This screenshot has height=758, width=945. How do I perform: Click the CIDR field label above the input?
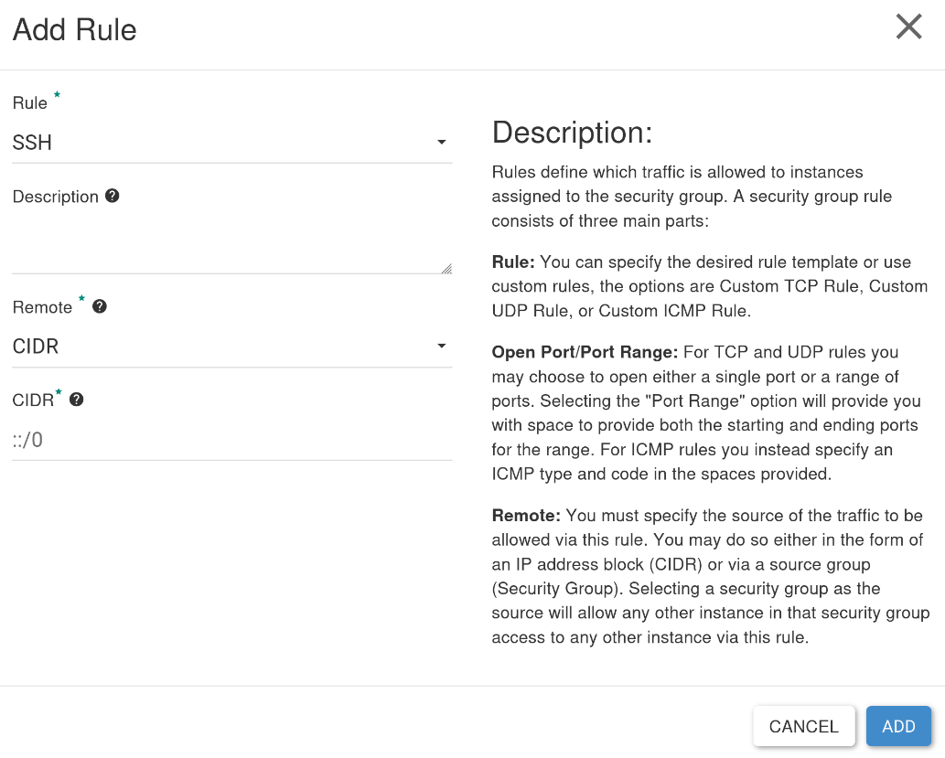33,400
